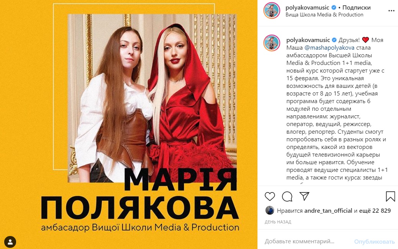
Task: Click the small avatar beside the likes
Action: coord(270,210)
